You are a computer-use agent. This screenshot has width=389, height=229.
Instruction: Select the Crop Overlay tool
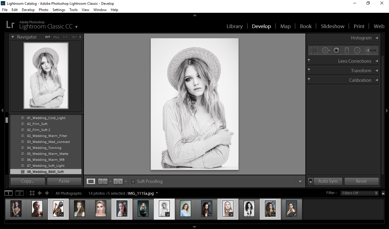click(x=314, y=50)
